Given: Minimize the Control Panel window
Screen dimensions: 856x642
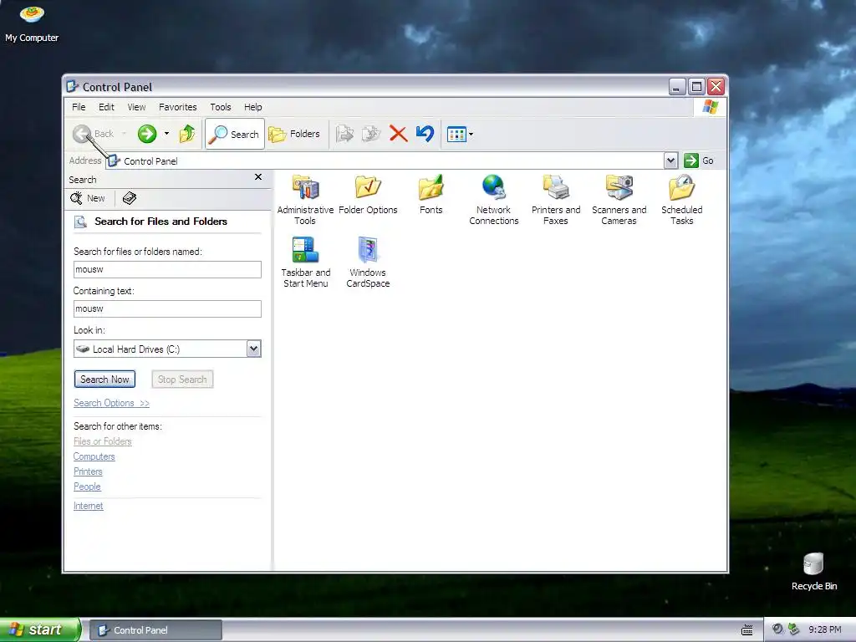Looking at the screenshot, I should tap(676, 87).
